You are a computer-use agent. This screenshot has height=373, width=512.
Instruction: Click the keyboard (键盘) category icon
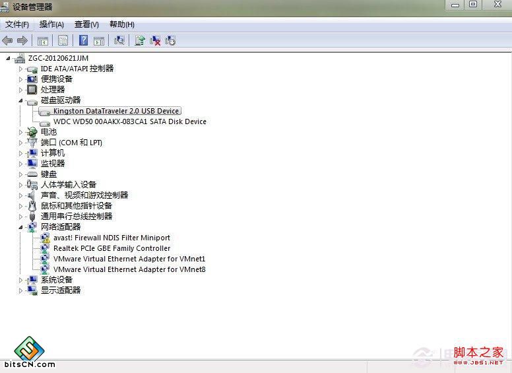tap(32, 174)
